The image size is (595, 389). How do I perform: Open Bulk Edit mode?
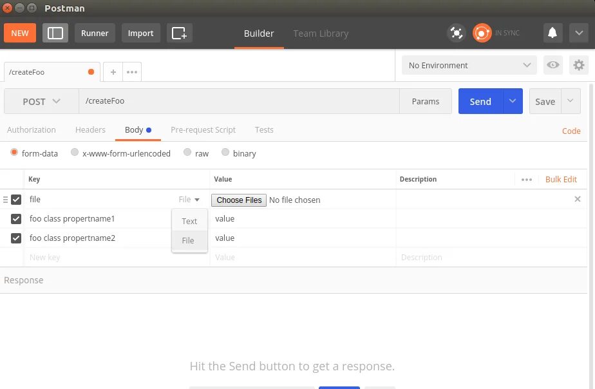click(561, 180)
